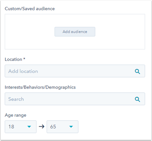Focus the Interests/Behaviors/Demographics Search field

[x=75, y=99]
